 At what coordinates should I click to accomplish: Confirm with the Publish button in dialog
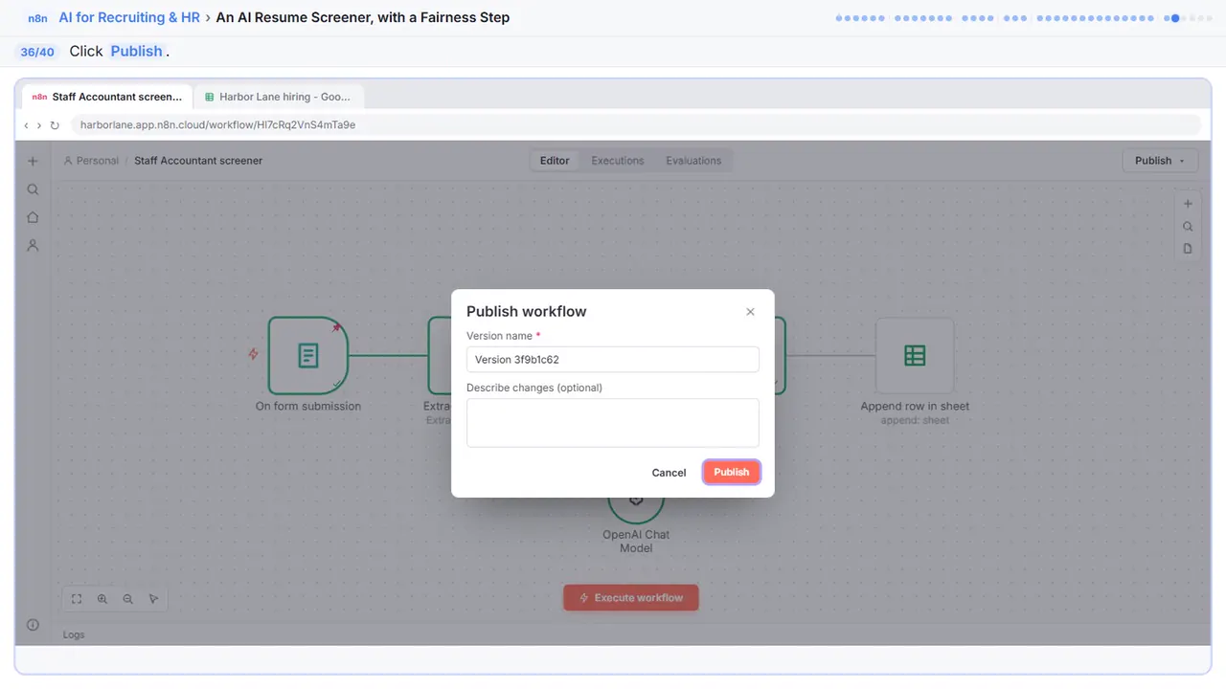pyautogui.click(x=732, y=472)
